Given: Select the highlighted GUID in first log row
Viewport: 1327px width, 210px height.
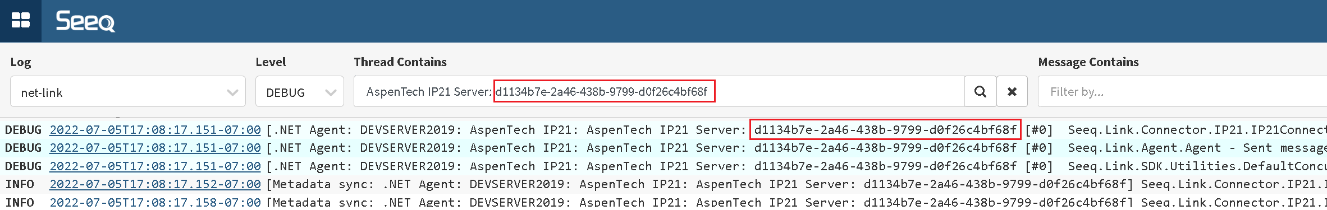Looking at the screenshot, I should coord(885,130).
